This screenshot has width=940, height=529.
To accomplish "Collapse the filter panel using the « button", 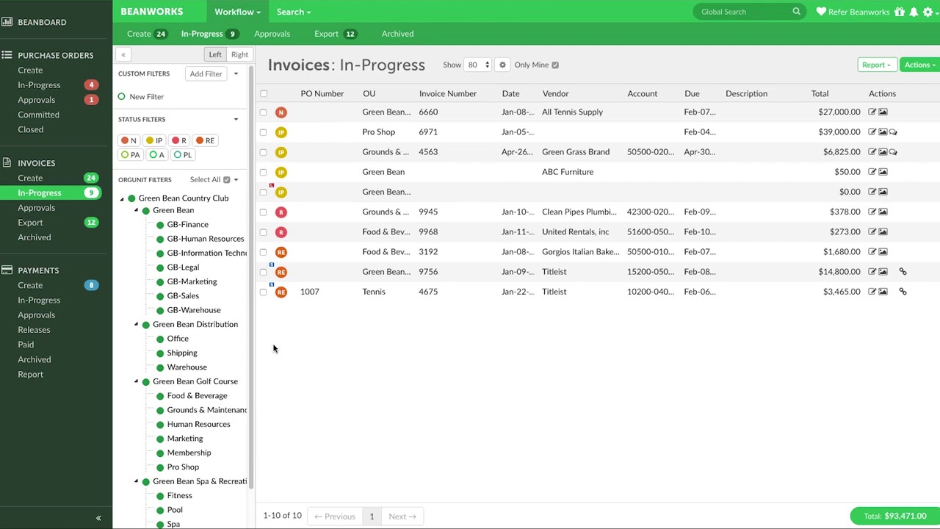I will click(123, 54).
